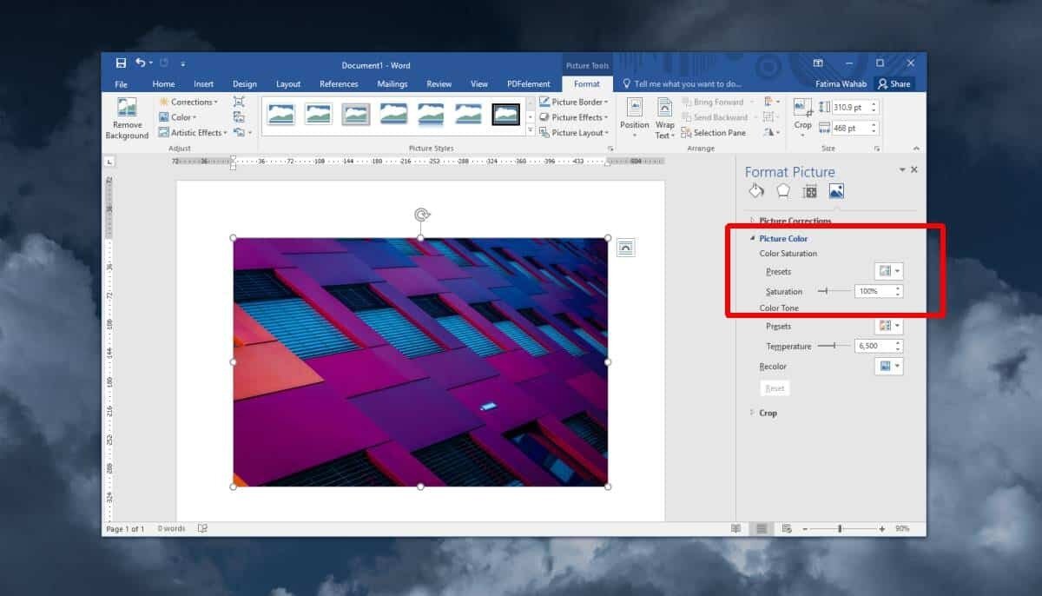This screenshot has height=596, width=1042.
Task: Open the Selection Pane
Action: (713, 133)
